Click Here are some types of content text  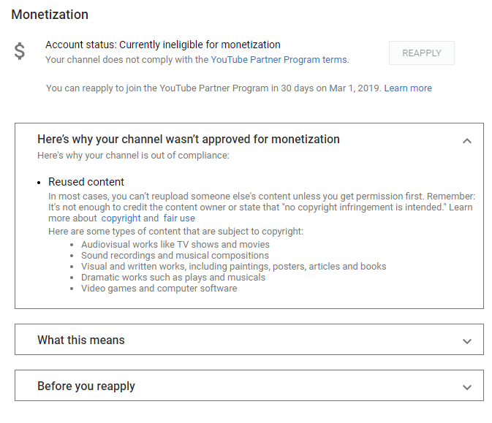click(175, 232)
